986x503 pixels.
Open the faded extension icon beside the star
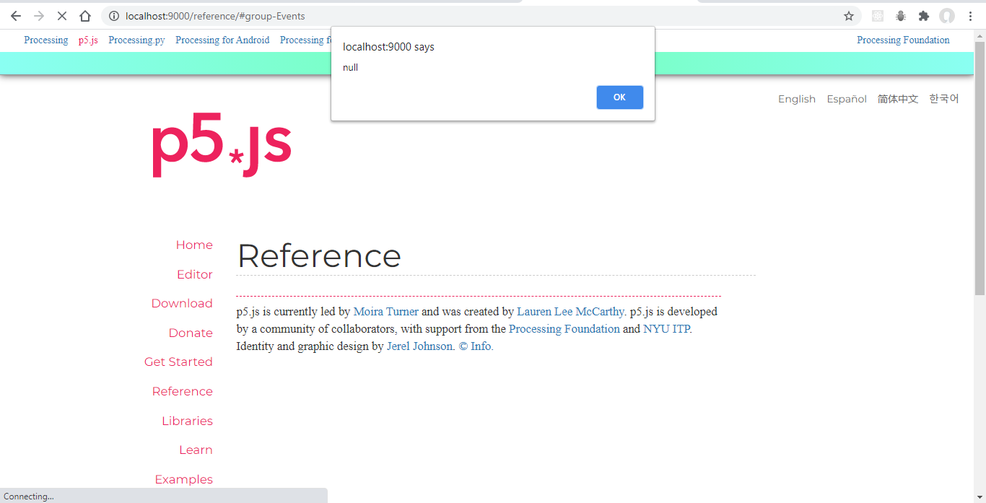(x=878, y=16)
